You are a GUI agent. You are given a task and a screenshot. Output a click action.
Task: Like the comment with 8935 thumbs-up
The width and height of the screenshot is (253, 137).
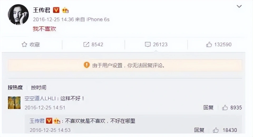coord(225,107)
